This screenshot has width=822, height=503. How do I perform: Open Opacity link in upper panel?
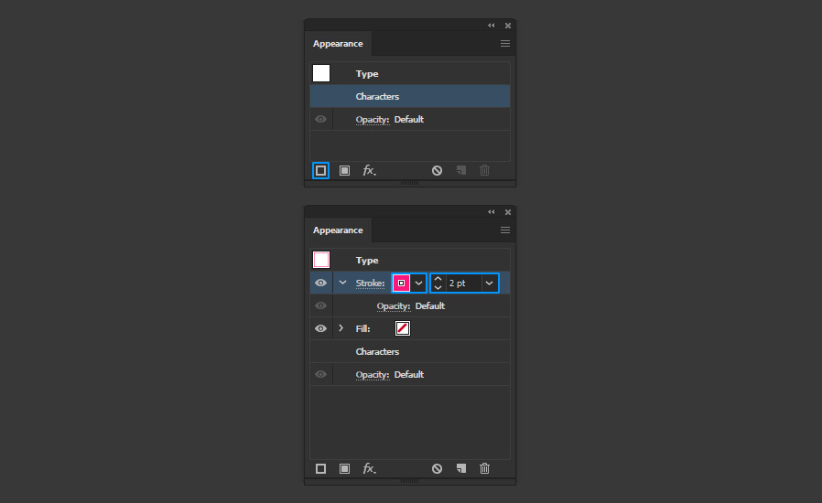click(x=373, y=120)
